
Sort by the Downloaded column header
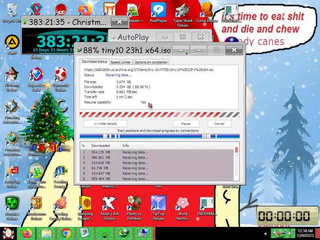click(x=105, y=146)
